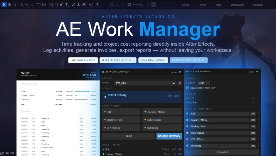The width and height of the screenshot is (276, 156).
Task: Click the Masking / Roto rate field 200
Action: [253, 126]
